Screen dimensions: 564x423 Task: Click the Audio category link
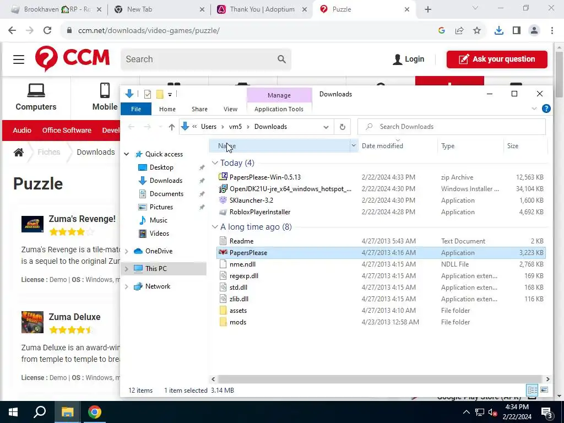click(x=22, y=130)
